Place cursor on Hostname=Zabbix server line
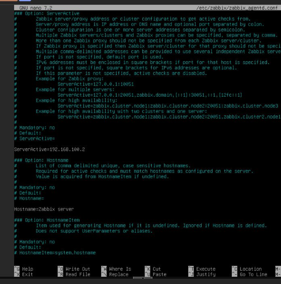Viewport: 281px width, 284px height. (44, 209)
